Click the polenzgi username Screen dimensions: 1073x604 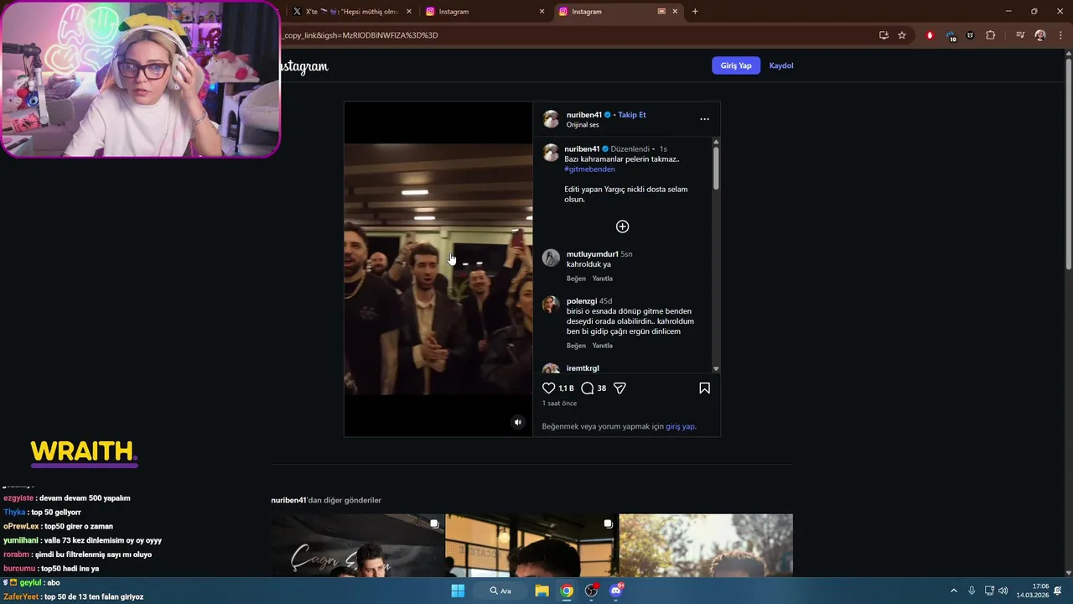pos(582,301)
